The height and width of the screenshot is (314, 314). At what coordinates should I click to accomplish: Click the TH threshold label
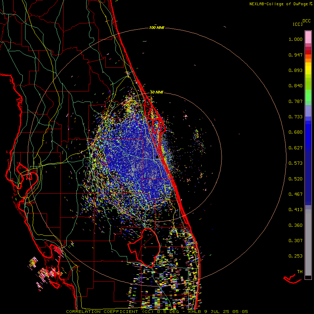coord(300,272)
